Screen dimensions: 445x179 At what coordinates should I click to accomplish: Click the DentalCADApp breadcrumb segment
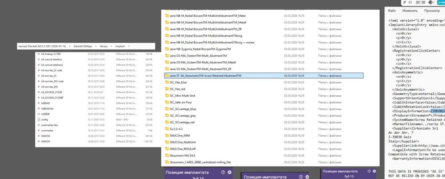click(x=83, y=46)
